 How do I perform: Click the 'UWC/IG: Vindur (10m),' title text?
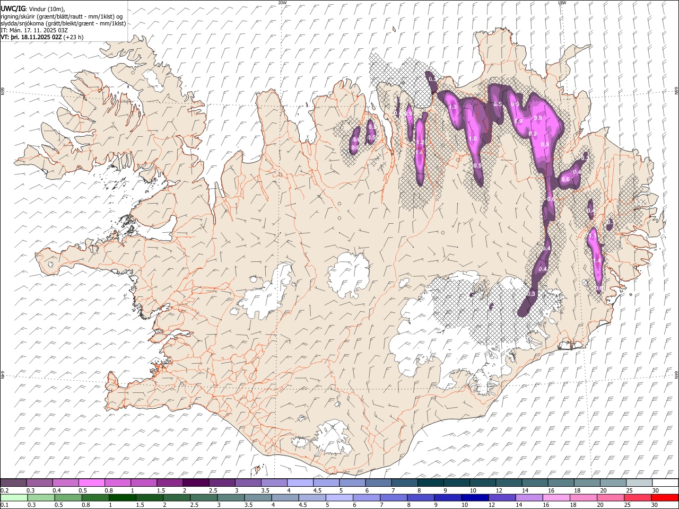[33, 9]
